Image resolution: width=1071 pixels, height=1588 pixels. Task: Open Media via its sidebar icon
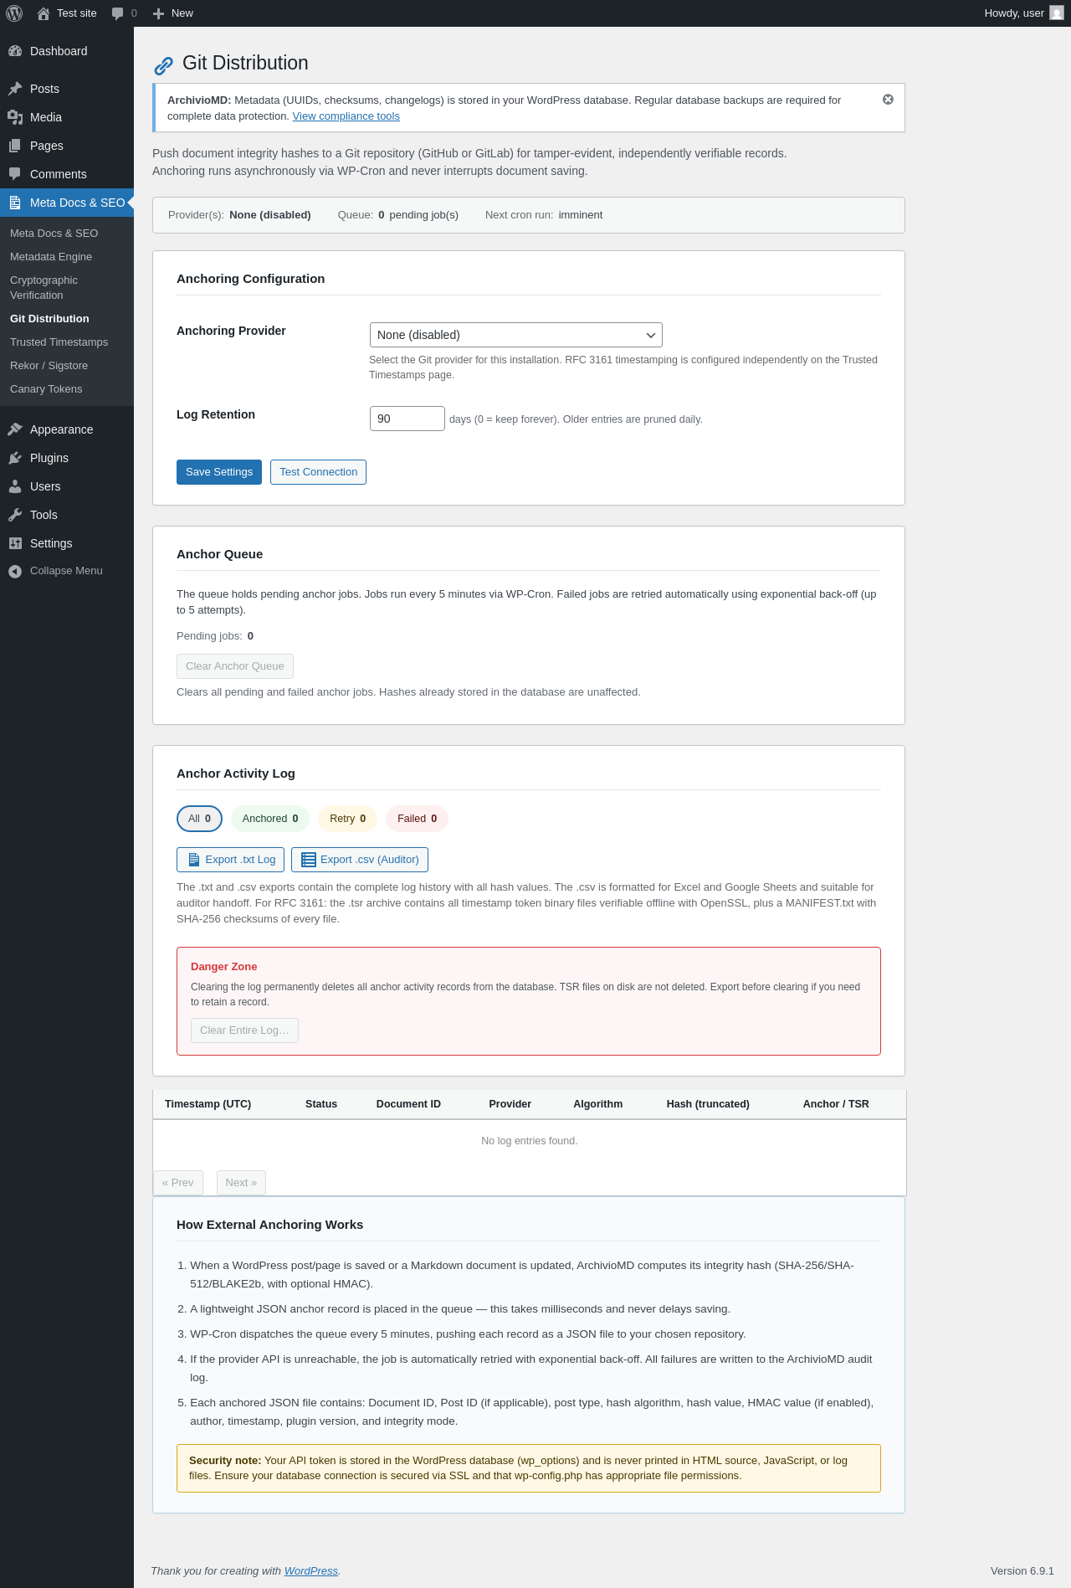pyautogui.click(x=15, y=117)
